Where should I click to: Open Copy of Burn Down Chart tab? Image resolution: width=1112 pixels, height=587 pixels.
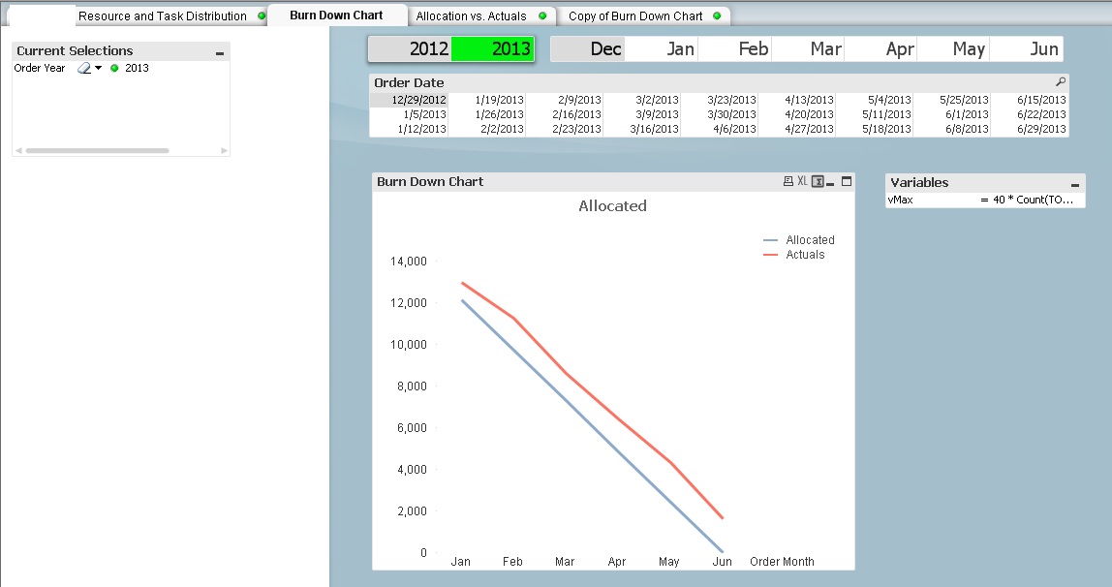click(635, 15)
